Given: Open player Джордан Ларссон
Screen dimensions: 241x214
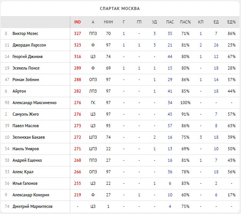Looking at the screenshot, I should pos(29,45).
